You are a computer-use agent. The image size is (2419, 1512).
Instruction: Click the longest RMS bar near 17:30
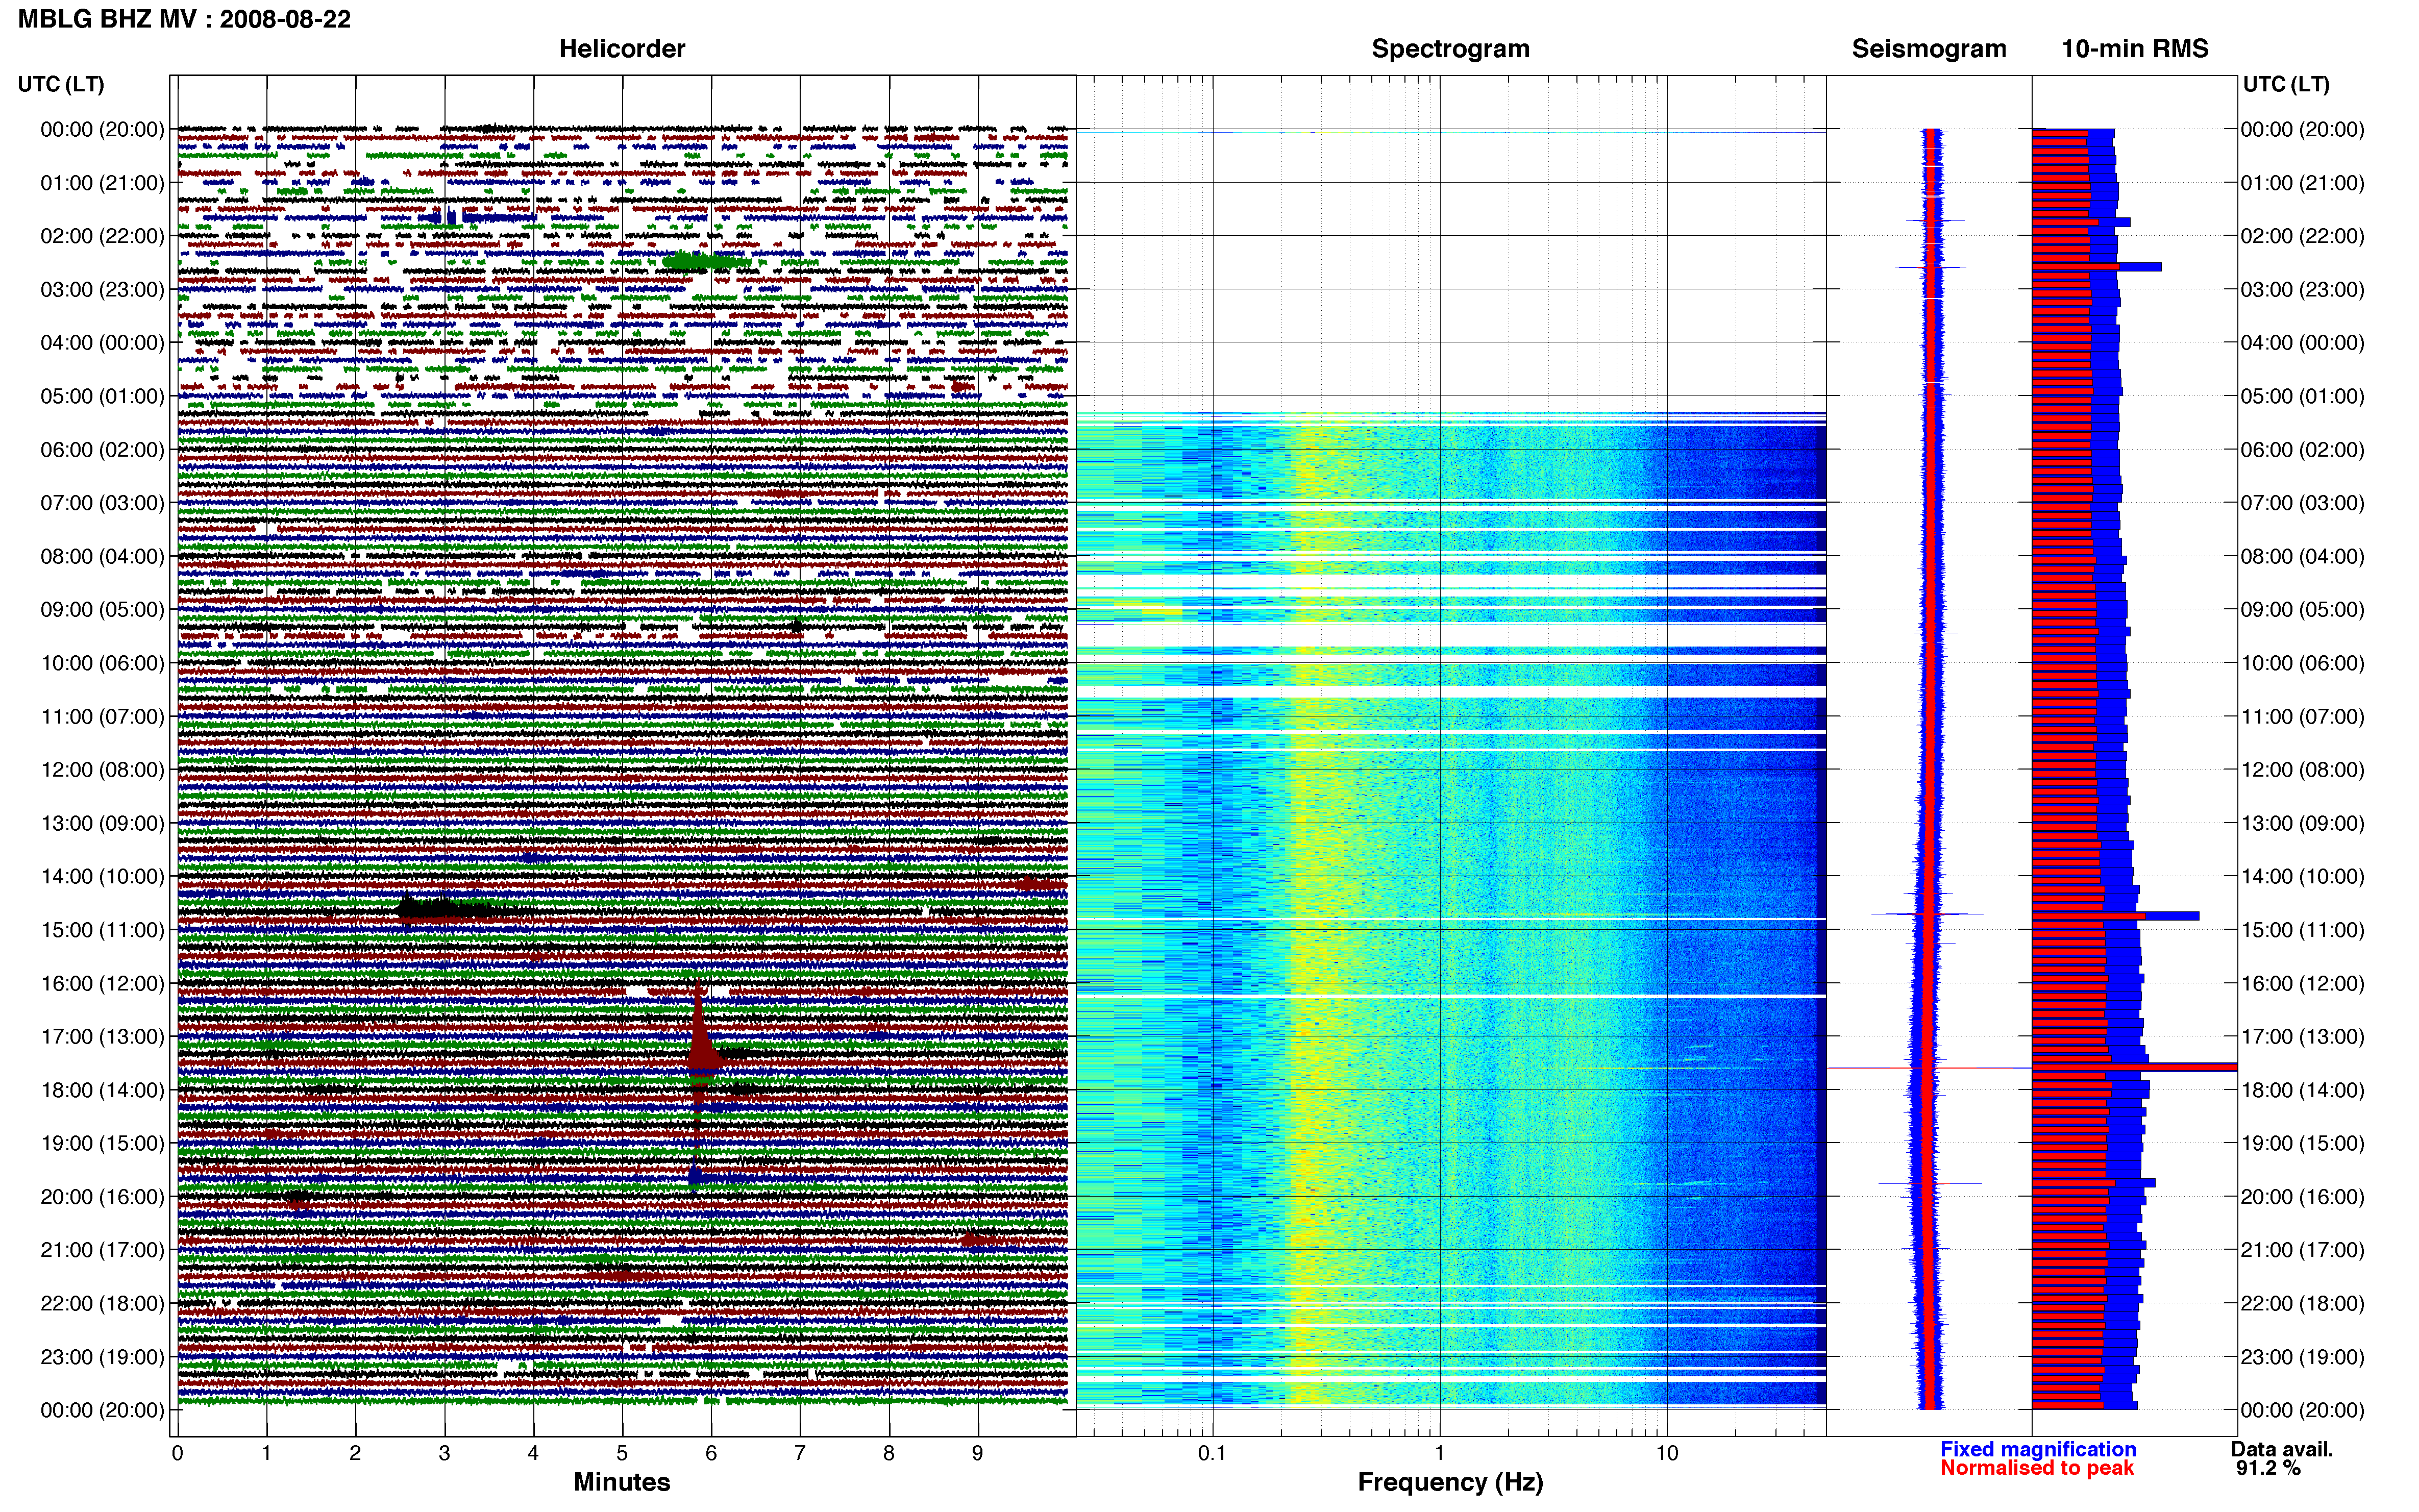2134,1067
